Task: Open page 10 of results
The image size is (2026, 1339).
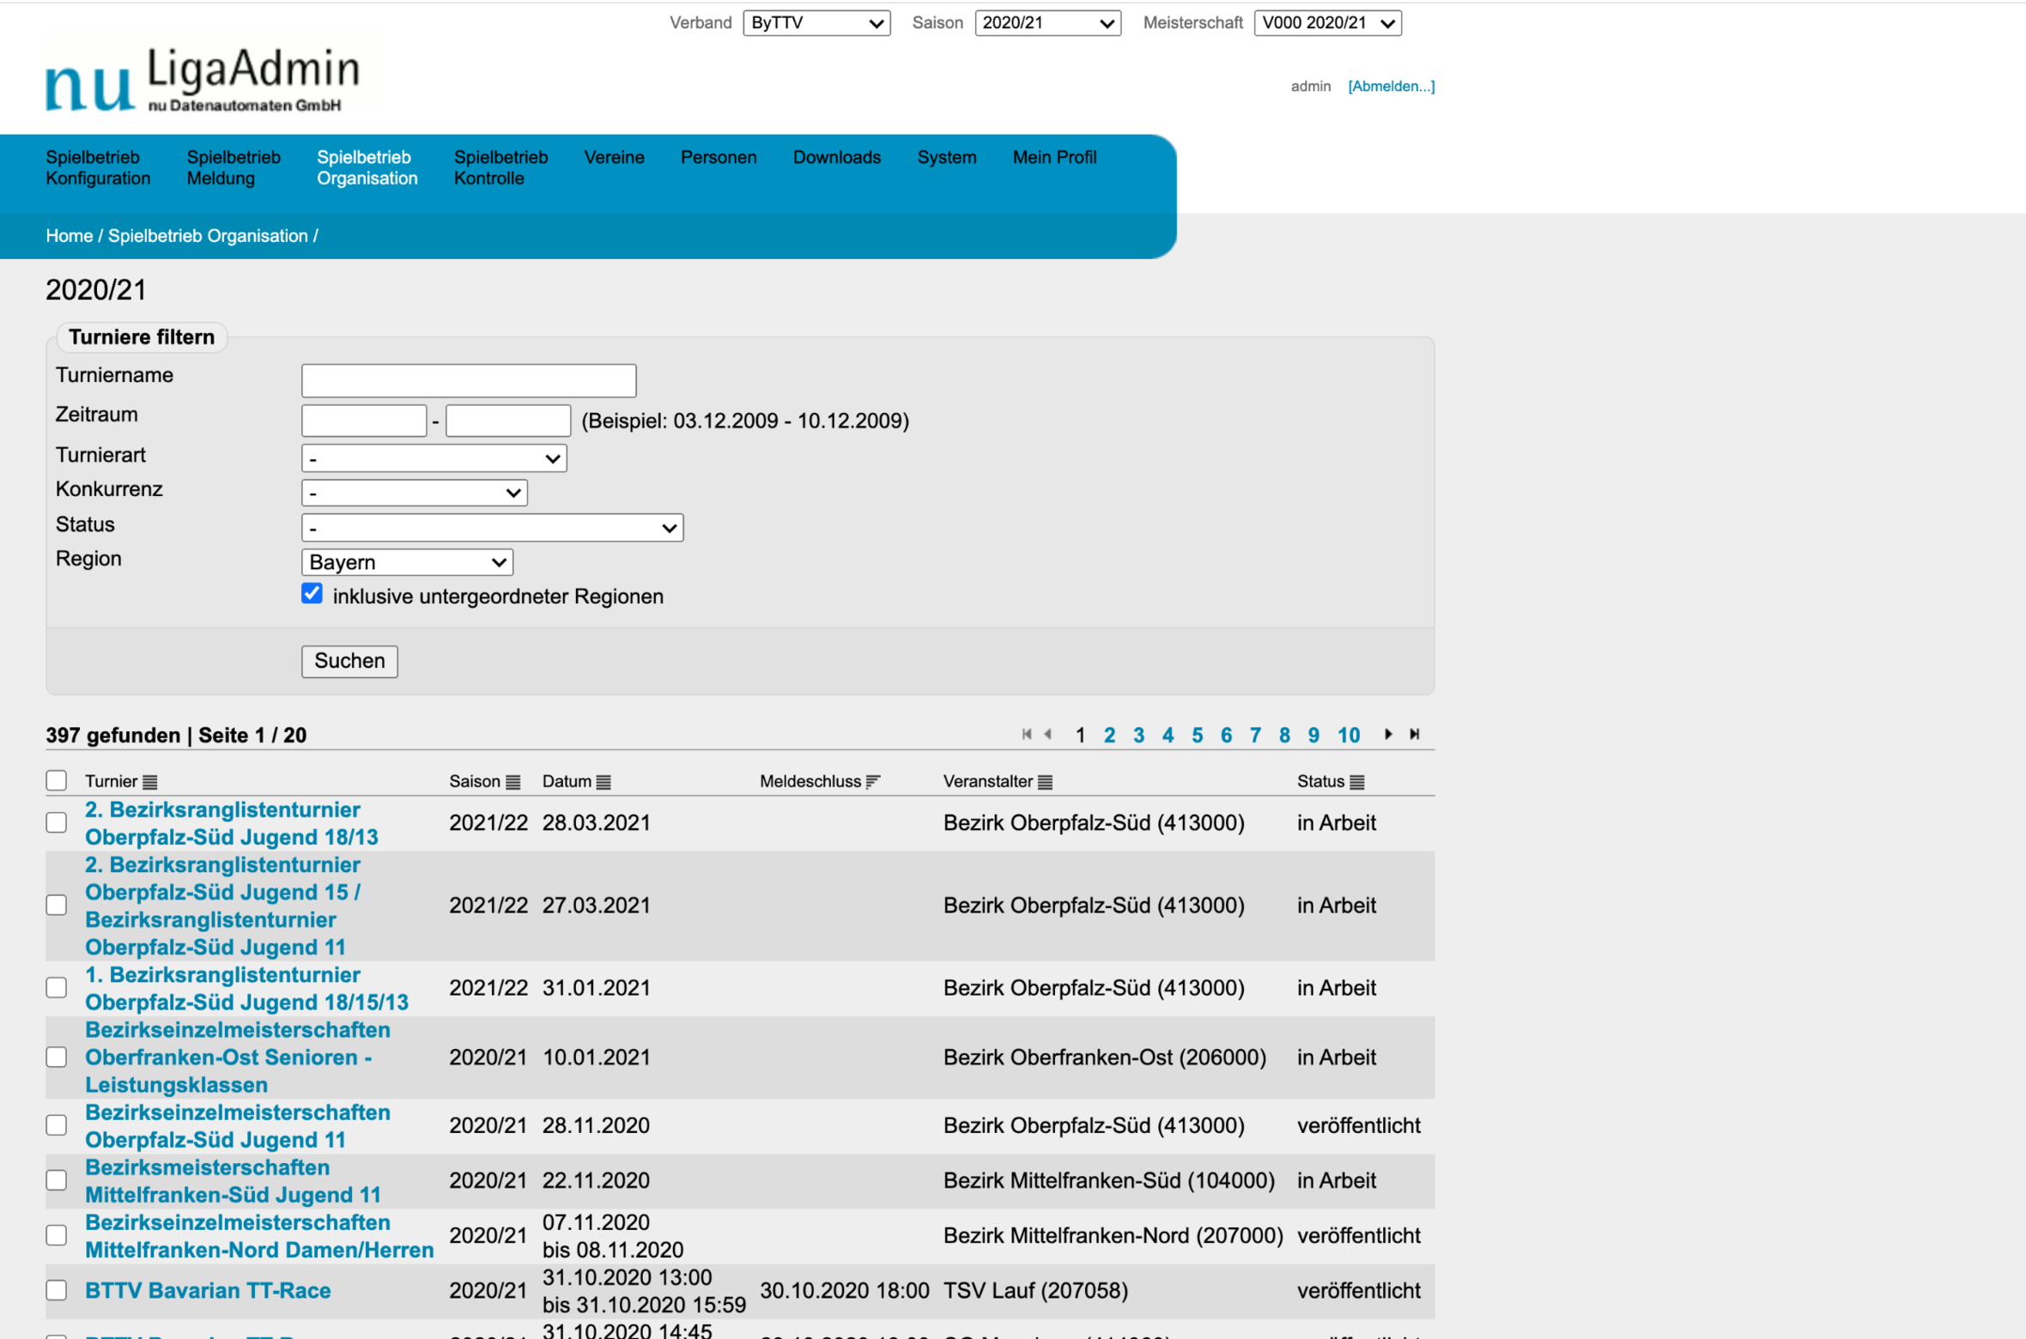Action: point(1349,736)
